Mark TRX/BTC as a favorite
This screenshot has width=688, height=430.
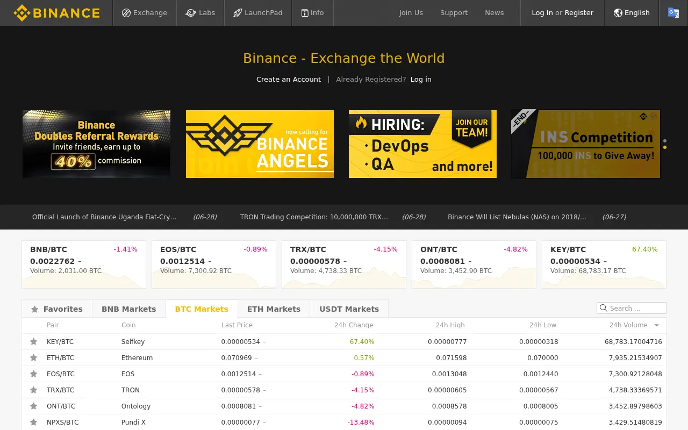33,390
